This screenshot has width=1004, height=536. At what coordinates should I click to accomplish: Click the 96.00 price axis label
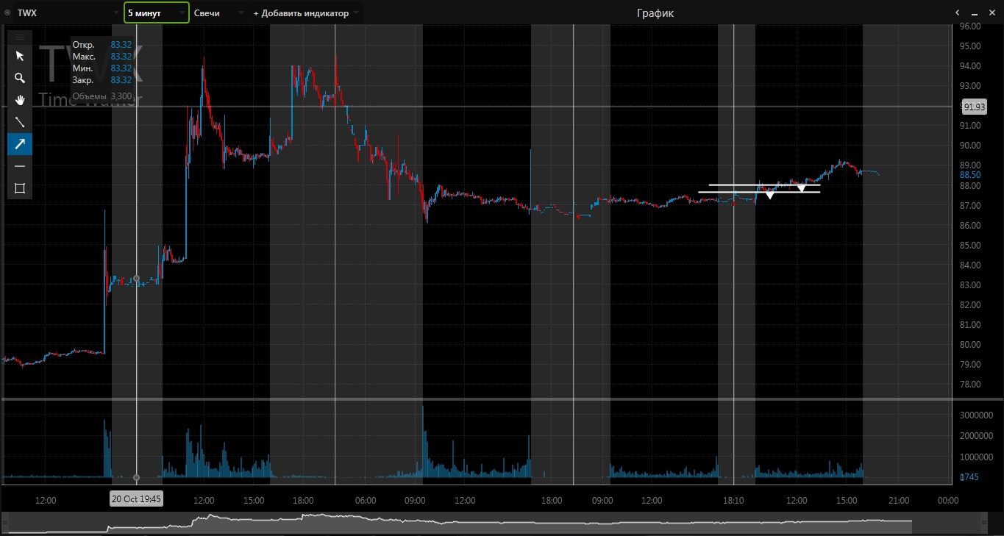click(x=970, y=26)
